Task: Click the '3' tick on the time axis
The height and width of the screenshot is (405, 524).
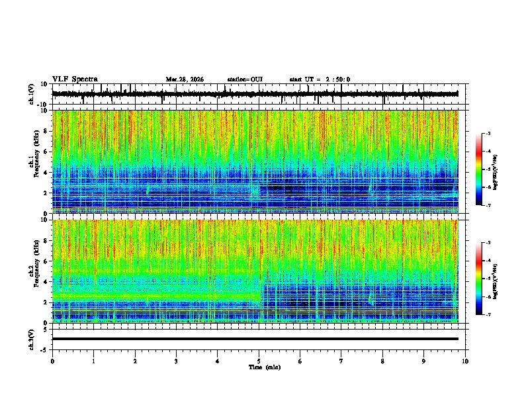Action: (176, 361)
